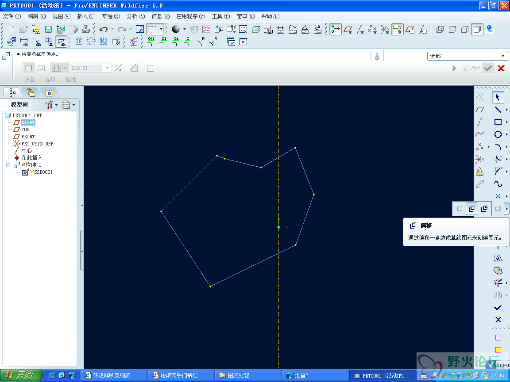Screen dimensions: 510x382
Task: Open depth value 216.51 dropdown
Action: (x=107, y=68)
